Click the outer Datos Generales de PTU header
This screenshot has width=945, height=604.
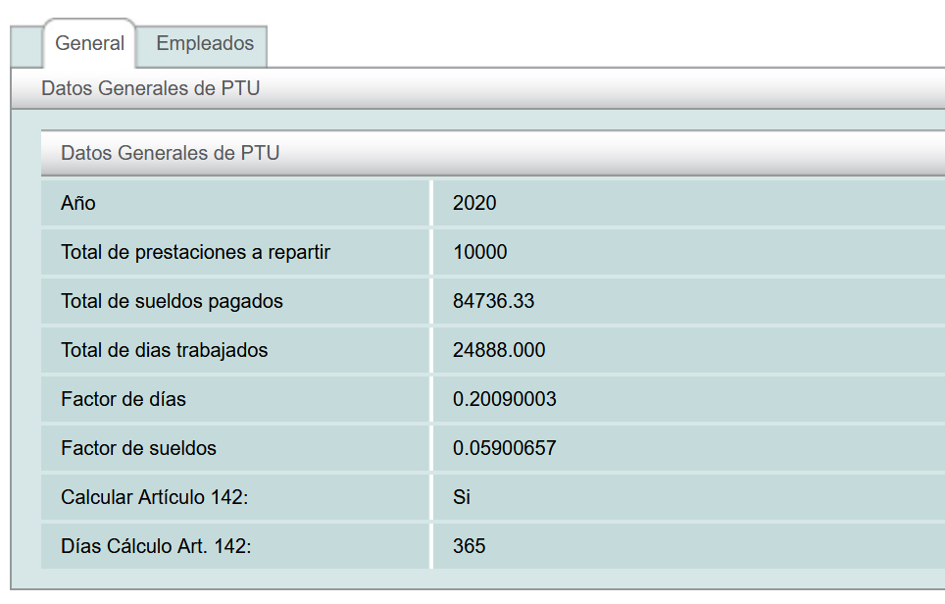pos(150,89)
